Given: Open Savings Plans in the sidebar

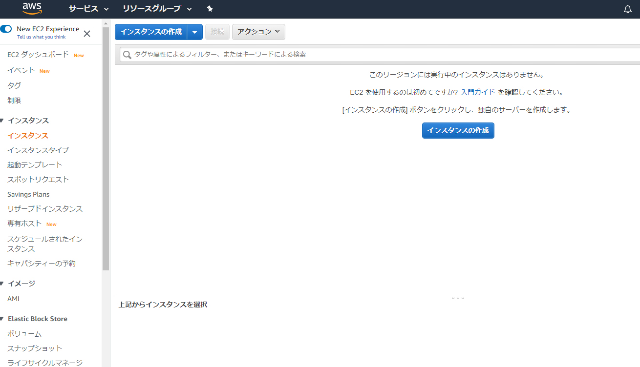Looking at the screenshot, I should point(28,194).
